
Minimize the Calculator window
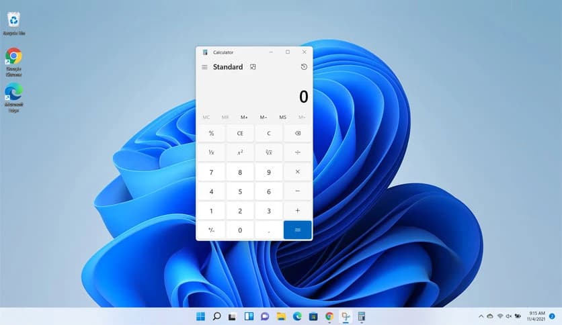point(271,52)
